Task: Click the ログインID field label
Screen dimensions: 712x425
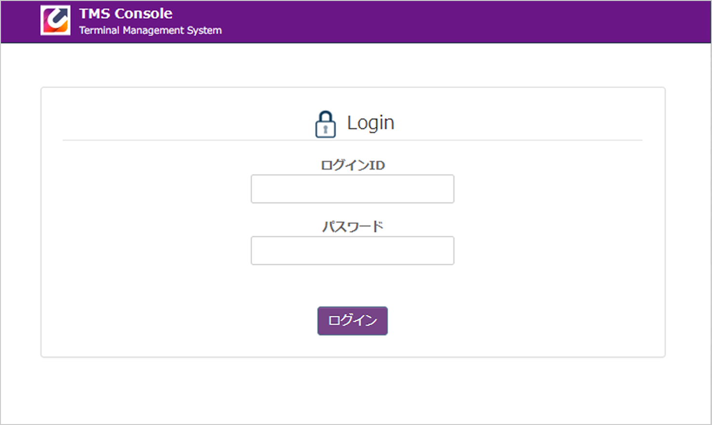Action: (352, 165)
